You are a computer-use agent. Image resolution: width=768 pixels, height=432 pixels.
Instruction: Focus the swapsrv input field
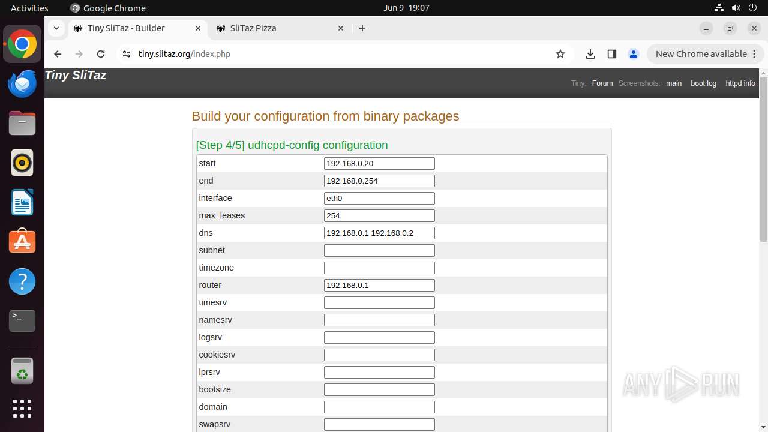pos(379,424)
